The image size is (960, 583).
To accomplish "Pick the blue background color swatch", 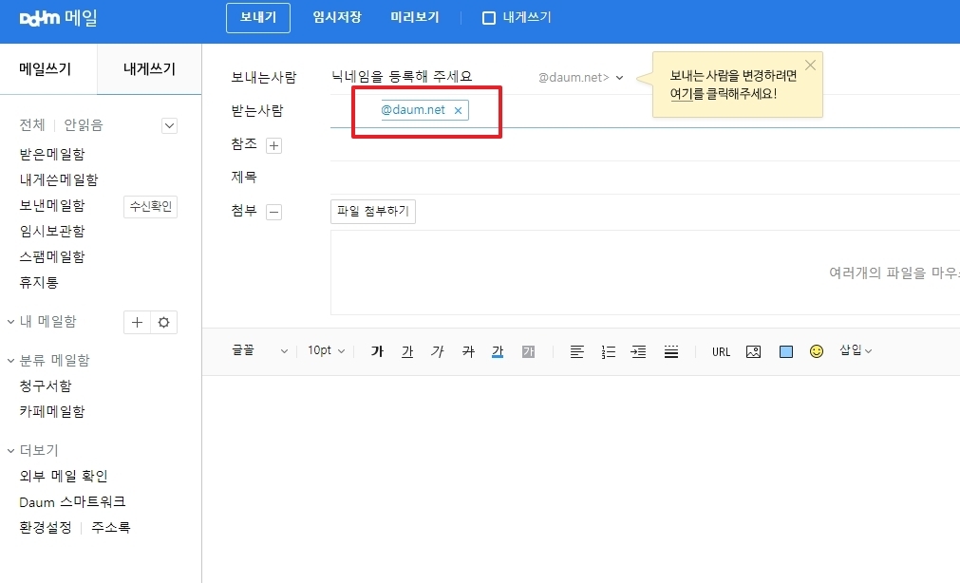I will pos(784,350).
